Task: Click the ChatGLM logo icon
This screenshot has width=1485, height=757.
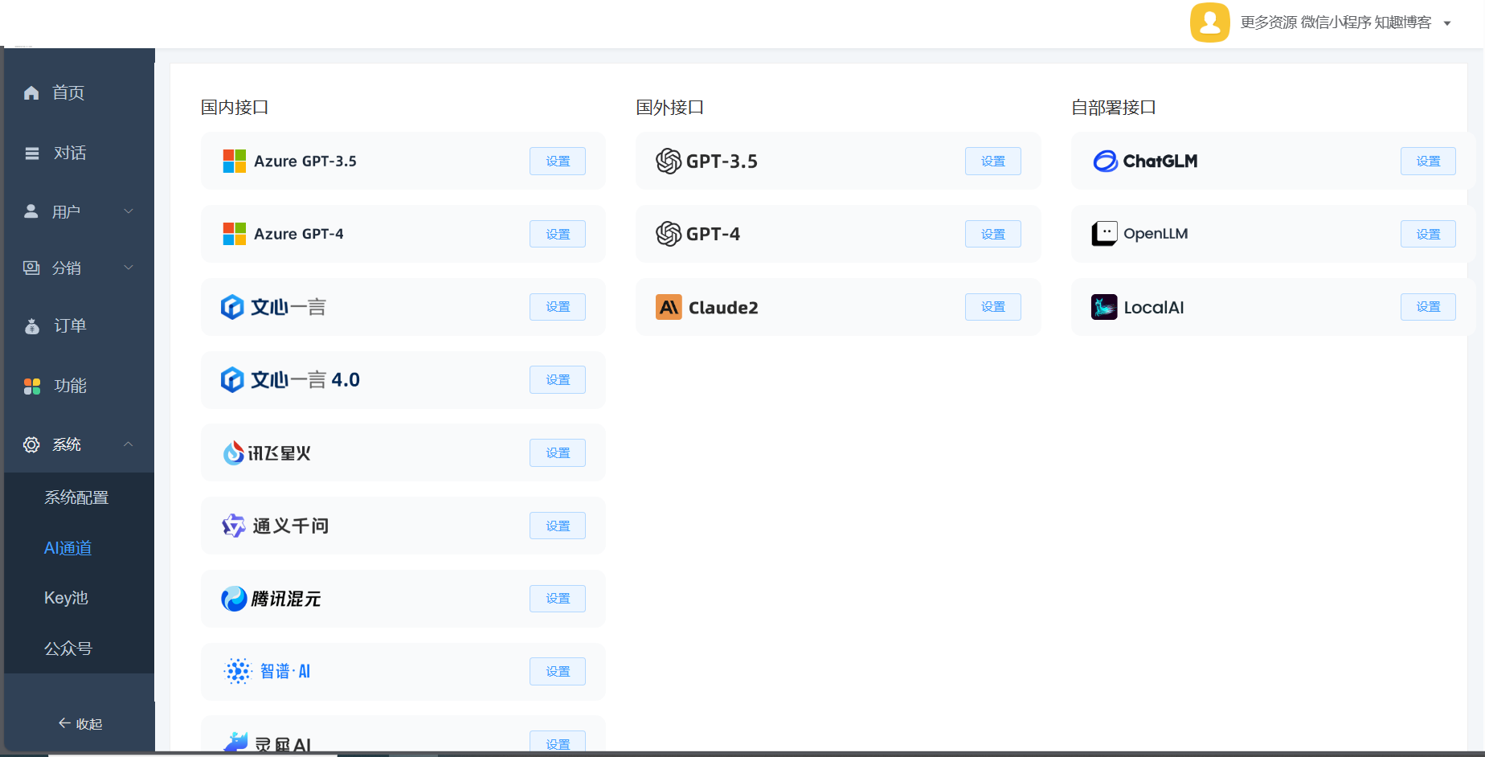Action: tap(1105, 162)
